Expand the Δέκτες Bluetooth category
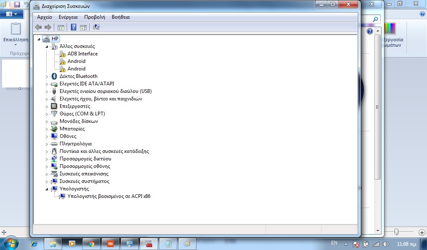 click(47, 77)
